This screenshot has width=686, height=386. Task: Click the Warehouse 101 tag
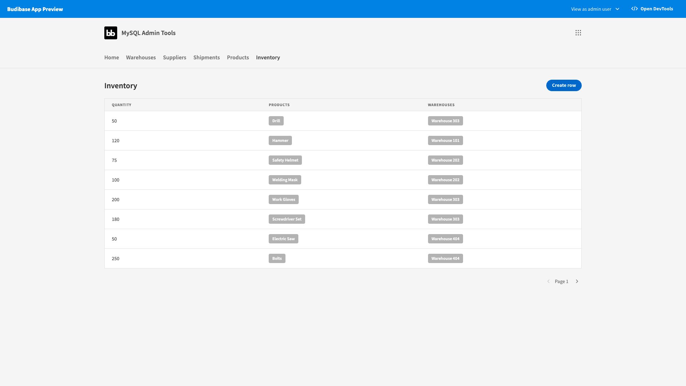(445, 140)
